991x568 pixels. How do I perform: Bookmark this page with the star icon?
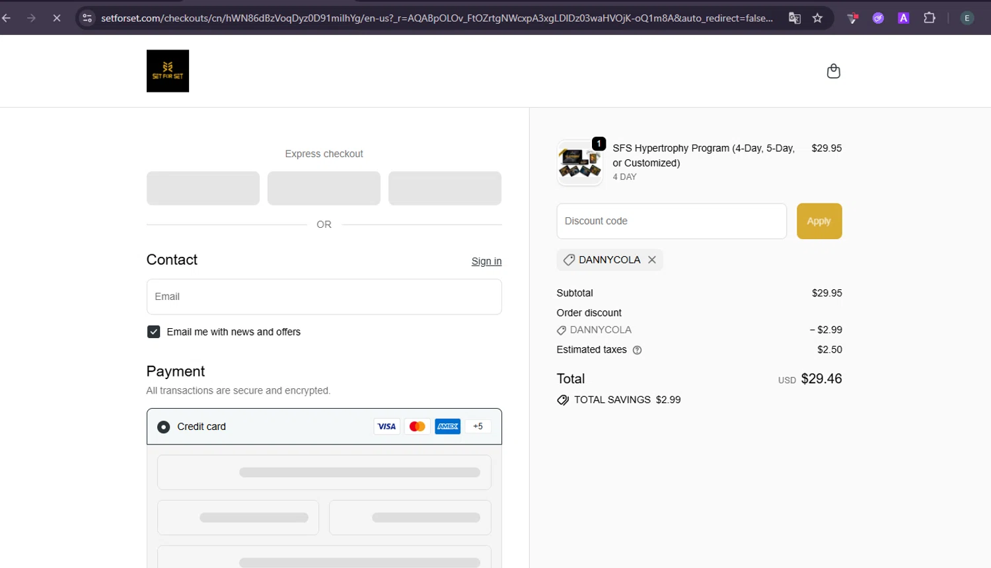point(817,18)
